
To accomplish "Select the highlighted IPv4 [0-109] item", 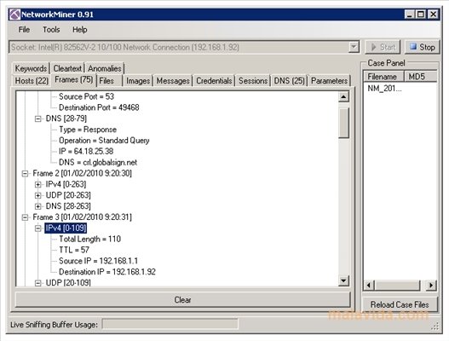I will (66, 228).
